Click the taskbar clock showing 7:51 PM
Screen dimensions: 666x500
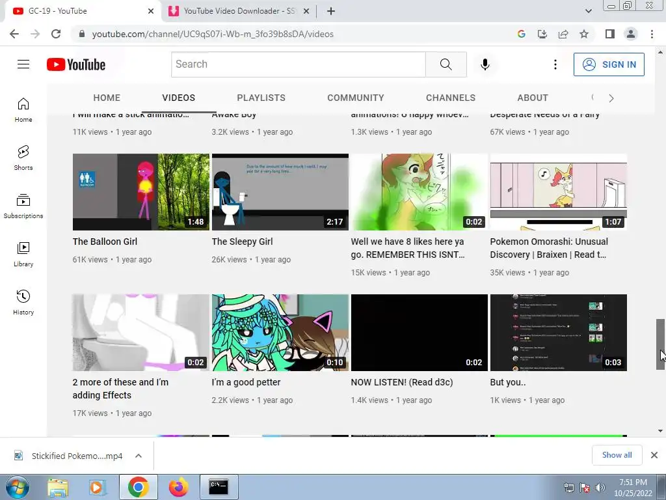click(x=633, y=488)
